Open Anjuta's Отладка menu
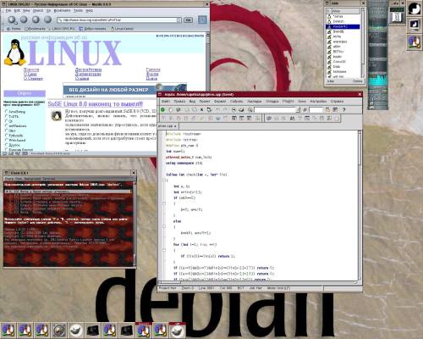The image size is (423, 339). [272, 101]
